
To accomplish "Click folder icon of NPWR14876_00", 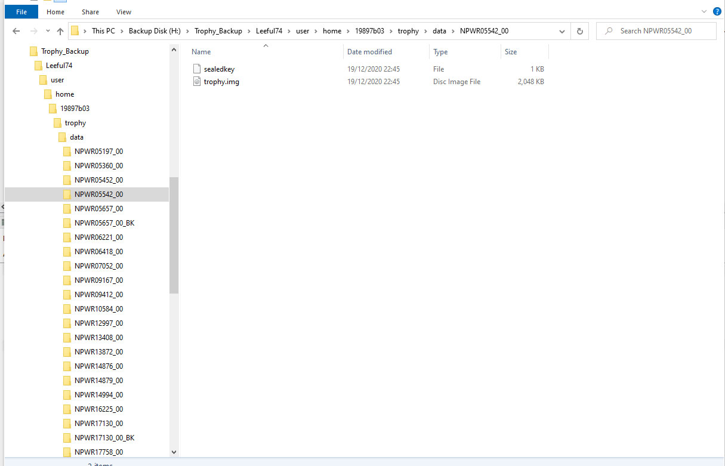I will click(67, 366).
